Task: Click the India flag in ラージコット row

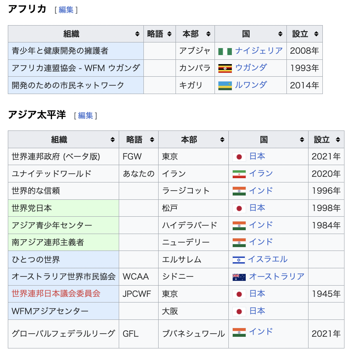Action: click(239, 191)
